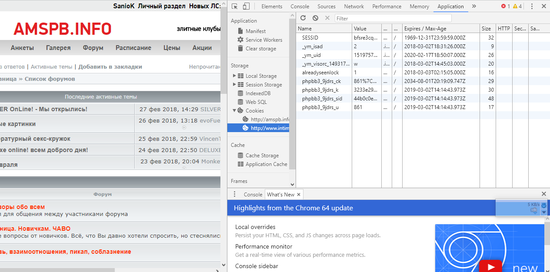Refresh the cookies table

(x=303, y=18)
